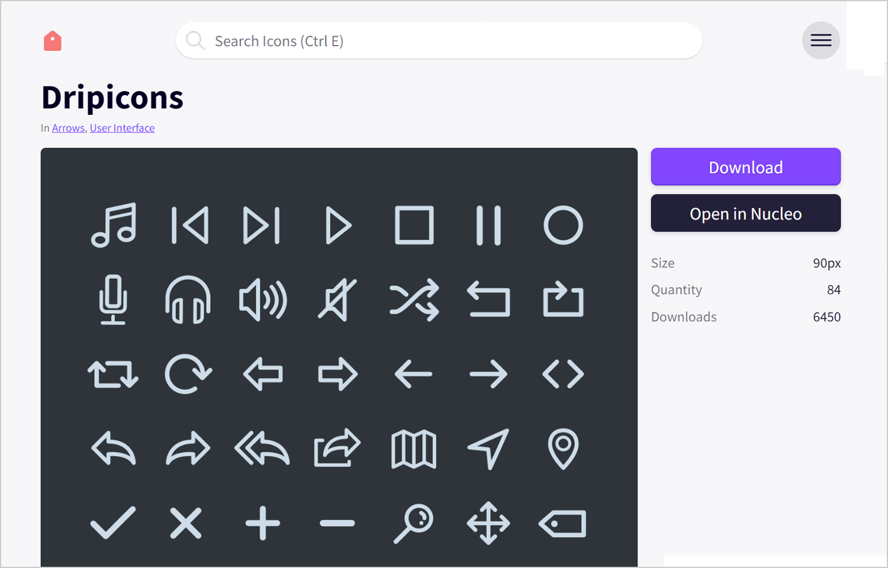888x568 pixels.
Task: Open the User Interface category link
Action: coord(122,128)
